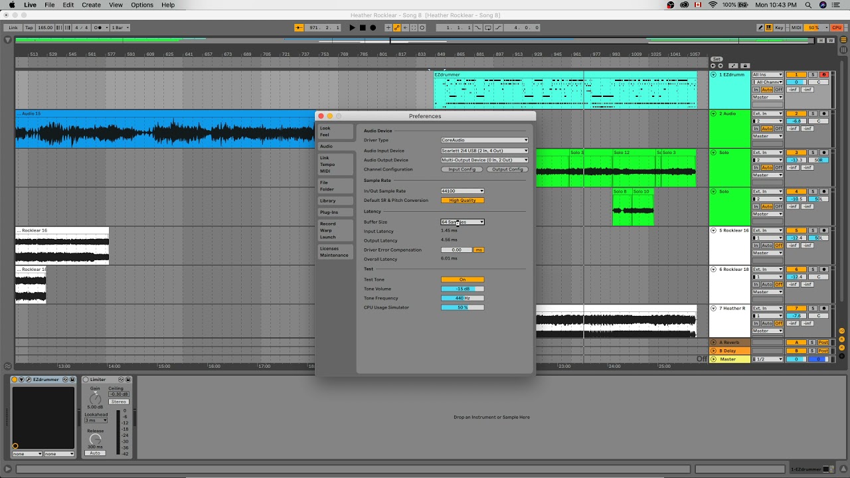Open Master 1/2 output dropdown

(x=767, y=359)
